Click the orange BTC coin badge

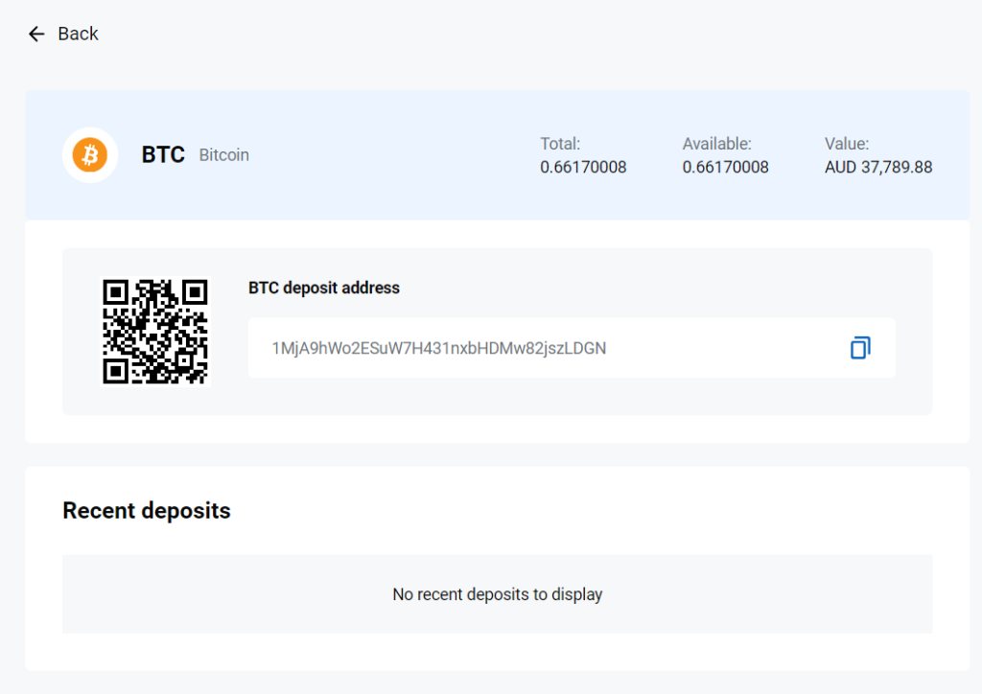[89, 154]
